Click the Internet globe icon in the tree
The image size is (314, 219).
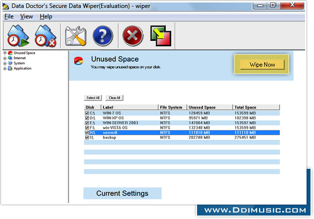[10, 58]
